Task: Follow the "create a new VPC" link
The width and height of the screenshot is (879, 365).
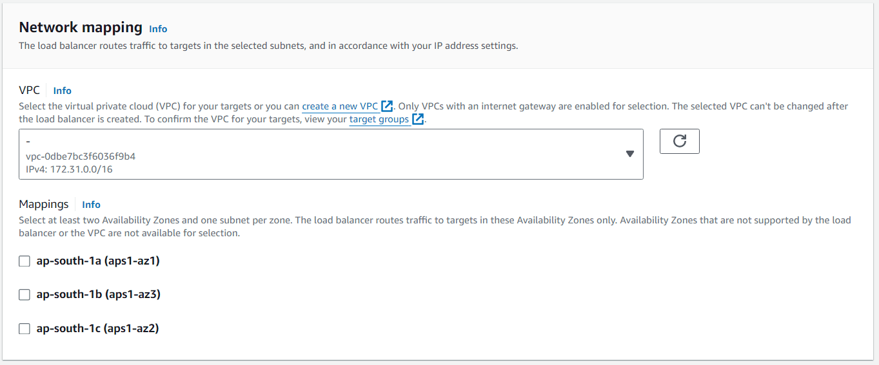Action: (x=340, y=106)
